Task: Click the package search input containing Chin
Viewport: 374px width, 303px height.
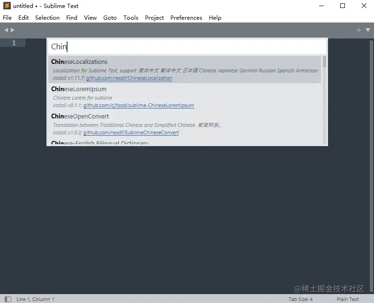Action: tap(187, 47)
